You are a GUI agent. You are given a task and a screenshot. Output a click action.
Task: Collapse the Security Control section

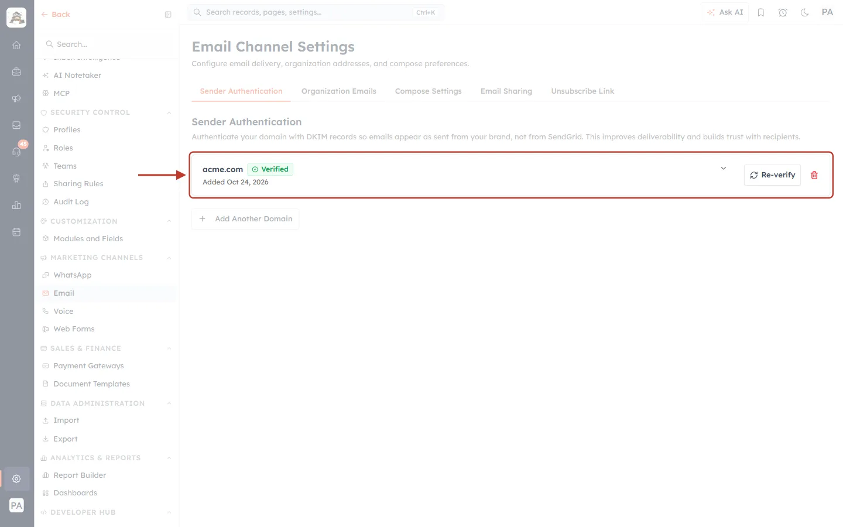[169, 112]
